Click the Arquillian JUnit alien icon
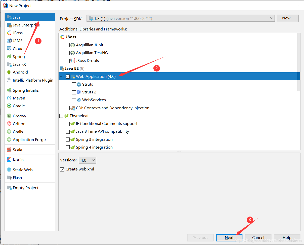Screen dimensions: 304x245 coord(73,45)
